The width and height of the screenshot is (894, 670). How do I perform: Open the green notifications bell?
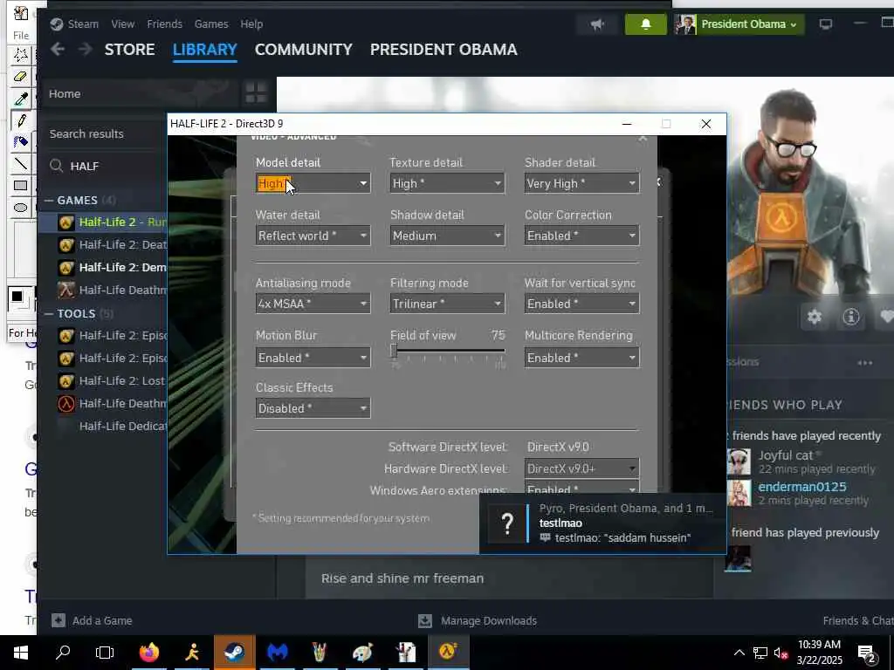[645, 24]
